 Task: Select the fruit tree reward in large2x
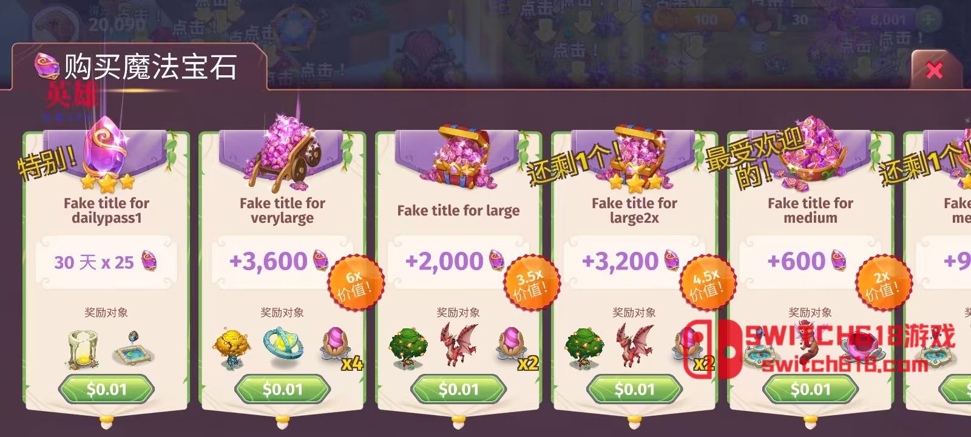(x=584, y=348)
